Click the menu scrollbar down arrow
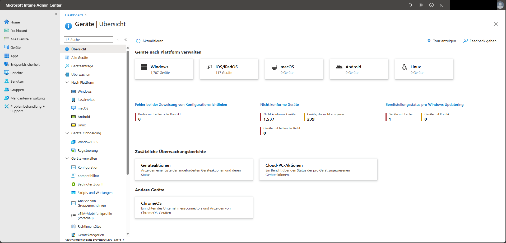 pos(128,234)
